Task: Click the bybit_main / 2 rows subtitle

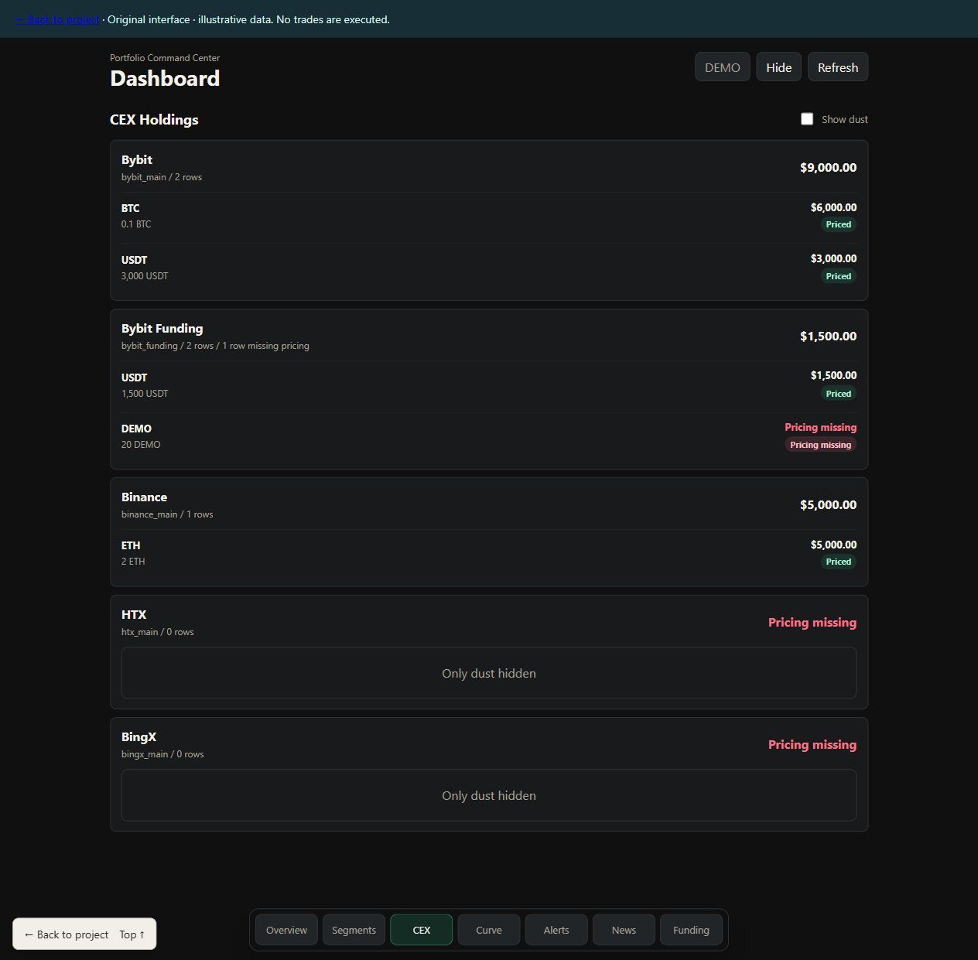Action: [162, 177]
